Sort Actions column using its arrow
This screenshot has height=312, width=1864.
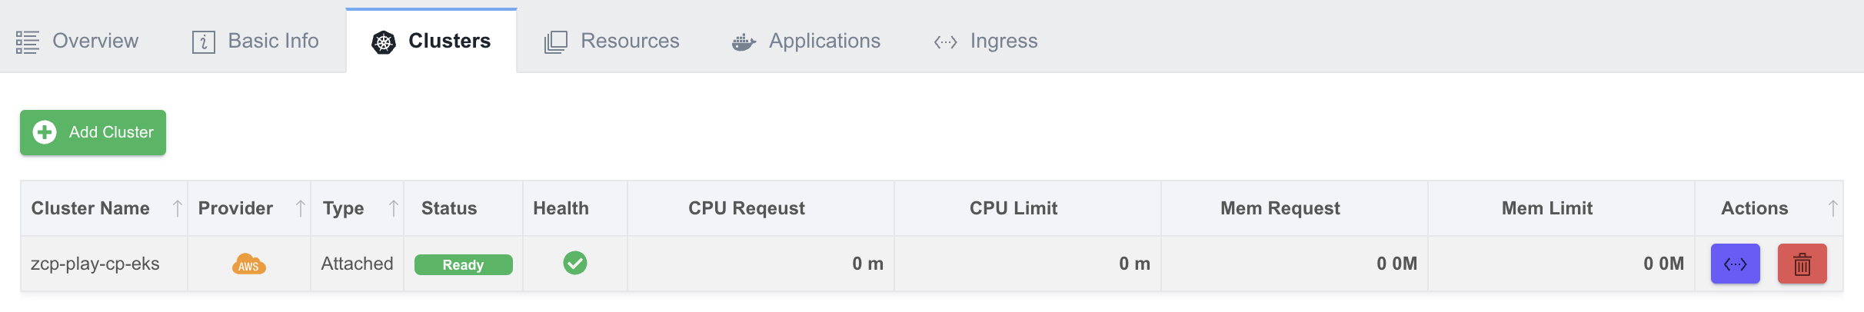[x=1833, y=208]
